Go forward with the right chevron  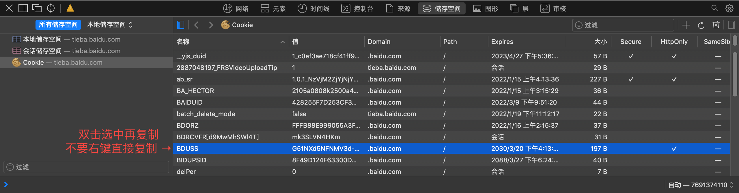pos(211,25)
